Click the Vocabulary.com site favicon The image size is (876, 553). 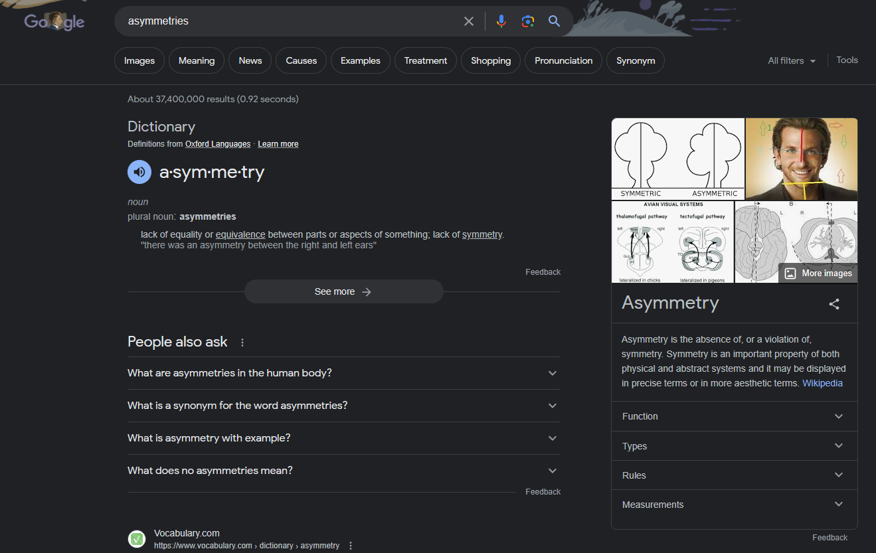[x=137, y=539]
